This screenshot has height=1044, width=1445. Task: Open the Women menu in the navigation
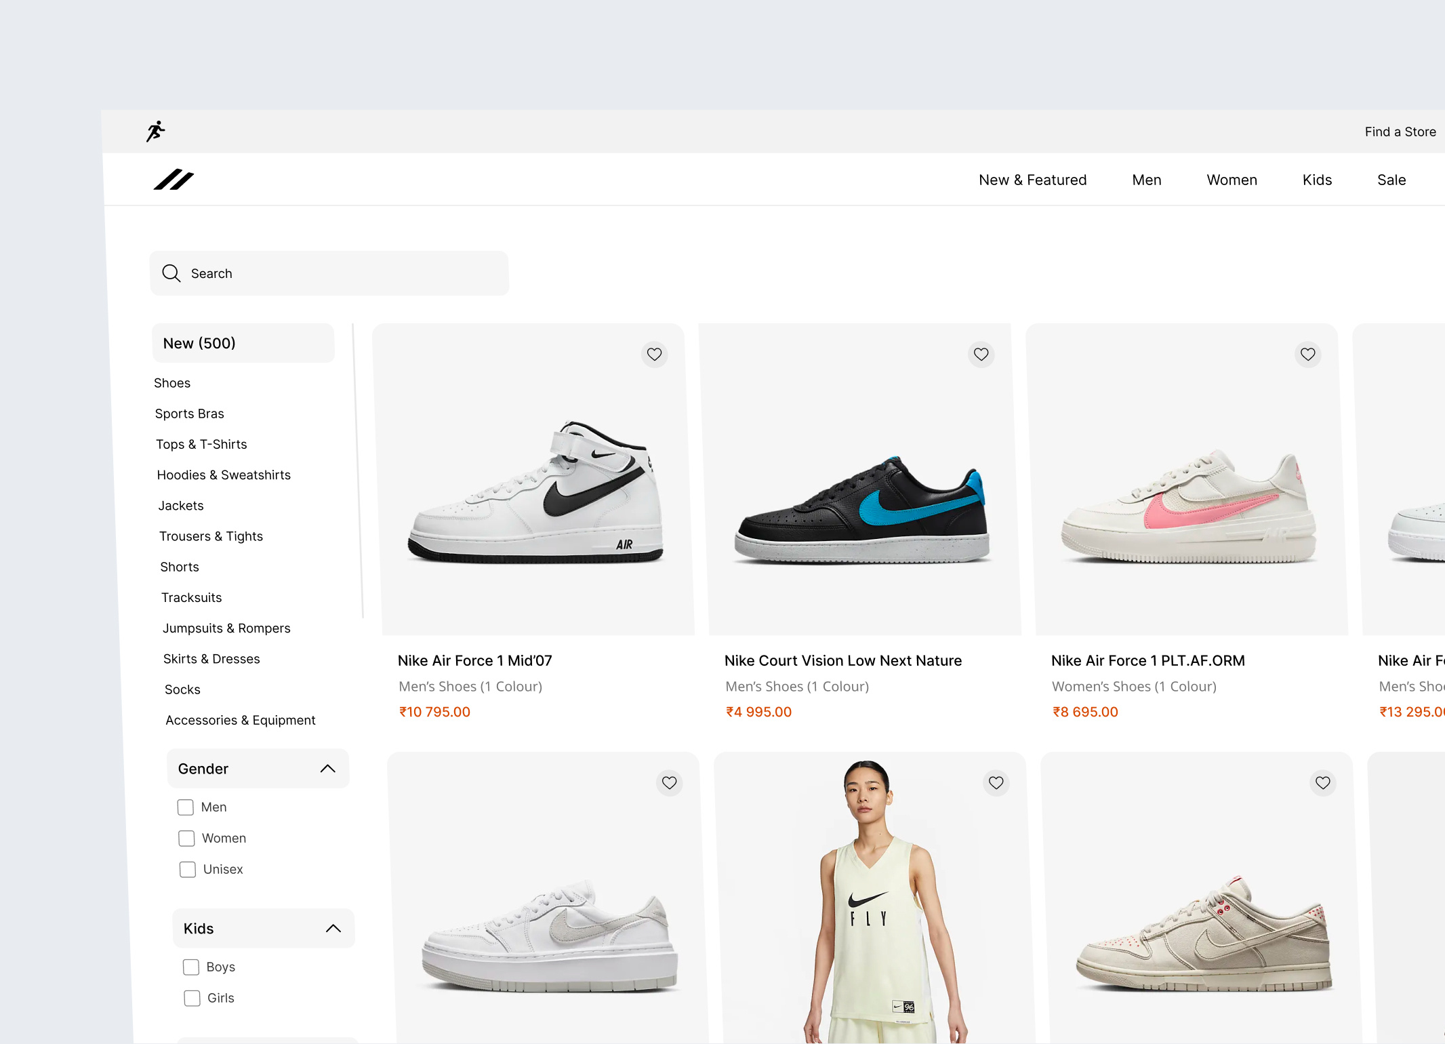pyautogui.click(x=1232, y=180)
